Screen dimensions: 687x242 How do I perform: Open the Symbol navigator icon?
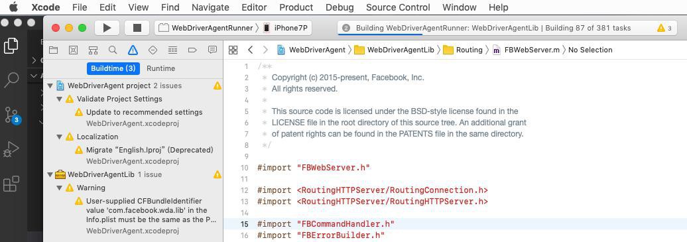93,50
